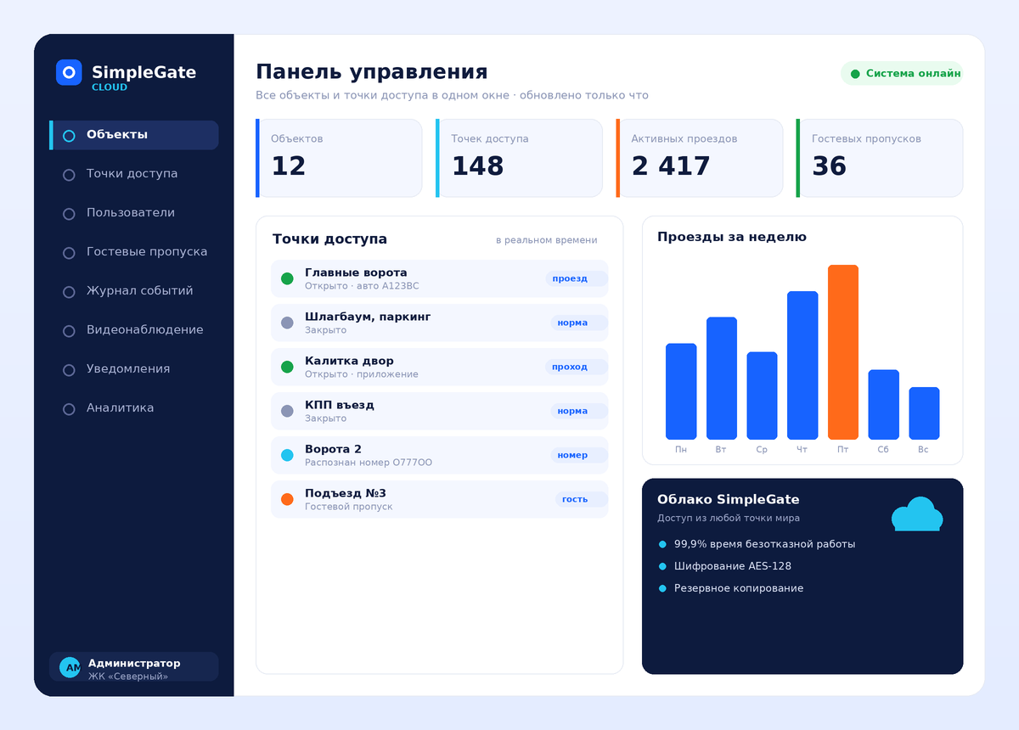The width and height of the screenshot is (1019, 730).
Task: Select the Сб bar in the weekly chart
Action: point(883,404)
